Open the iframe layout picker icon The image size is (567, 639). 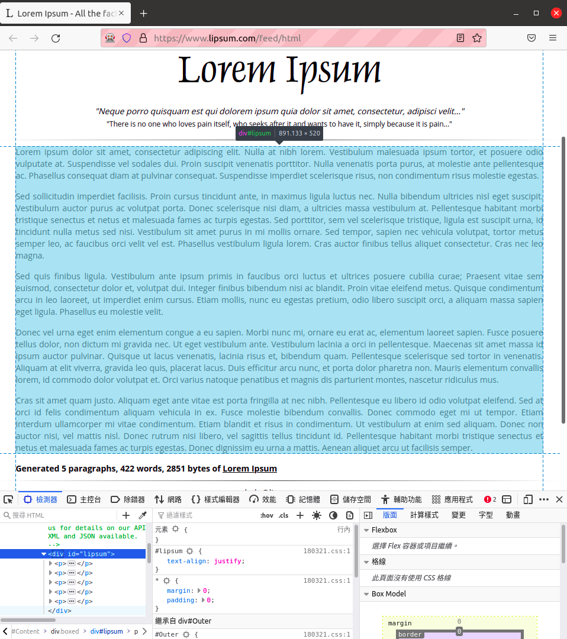coord(507,499)
